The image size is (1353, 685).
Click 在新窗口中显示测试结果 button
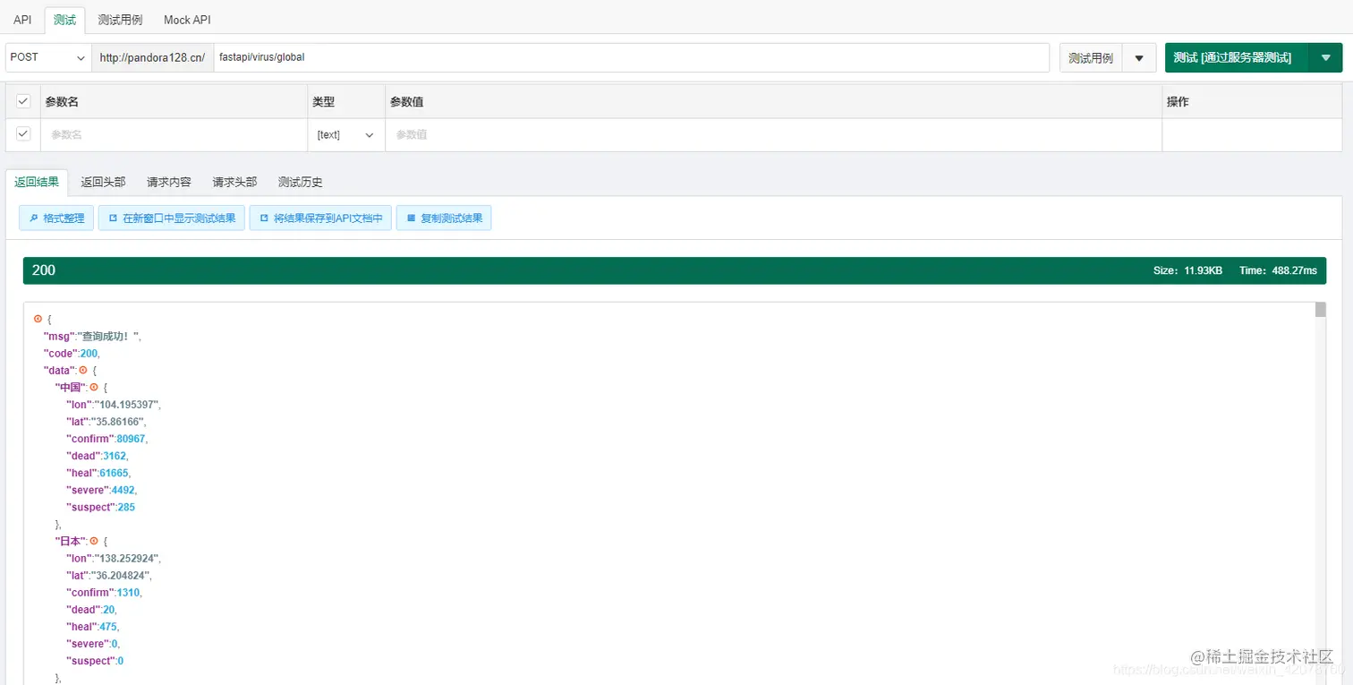coord(172,218)
